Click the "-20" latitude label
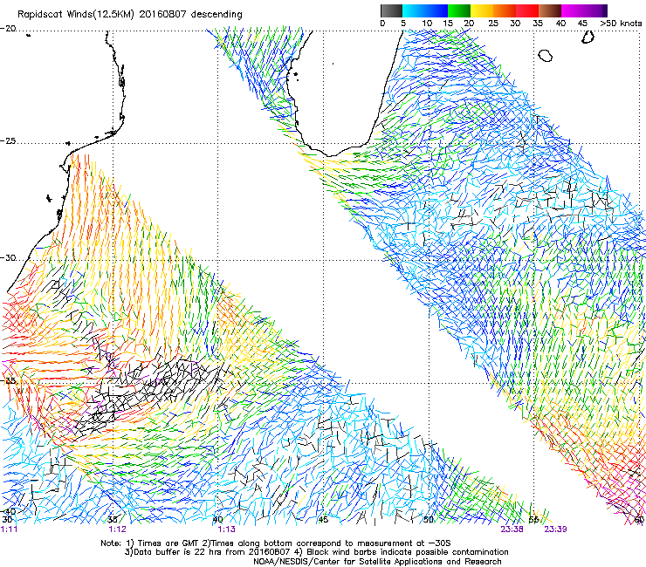646x567 pixels. (8, 29)
